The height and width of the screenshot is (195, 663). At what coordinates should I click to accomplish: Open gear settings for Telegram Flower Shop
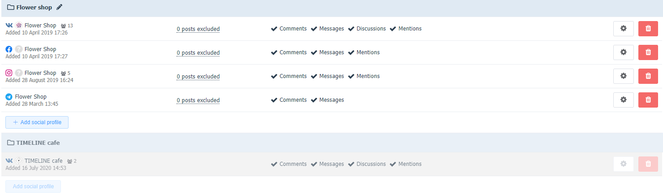click(x=623, y=100)
